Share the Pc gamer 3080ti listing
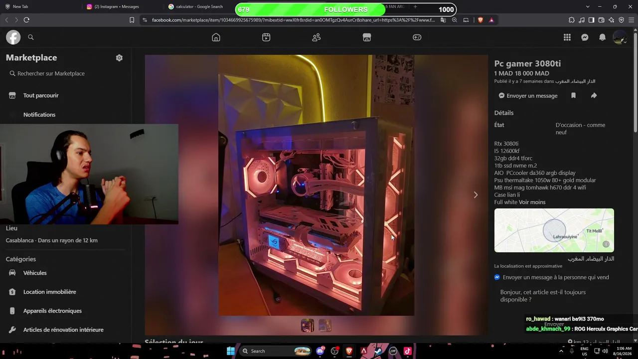This screenshot has width=638, height=359. [x=594, y=96]
